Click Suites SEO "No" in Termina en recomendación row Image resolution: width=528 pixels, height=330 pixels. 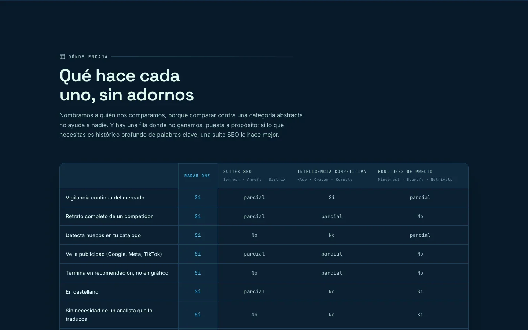point(254,273)
